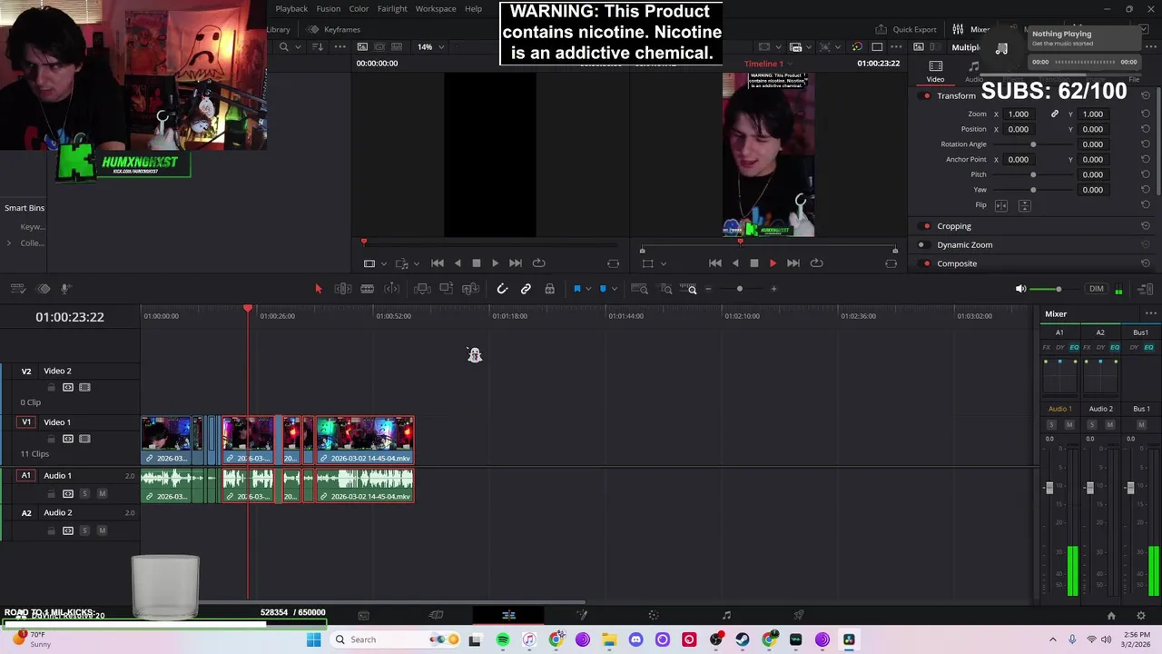Expand the Cropping section
The image size is (1162, 654).
pyautogui.click(x=954, y=226)
